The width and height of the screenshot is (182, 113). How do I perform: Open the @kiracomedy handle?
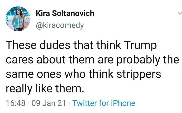click(x=60, y=26)
